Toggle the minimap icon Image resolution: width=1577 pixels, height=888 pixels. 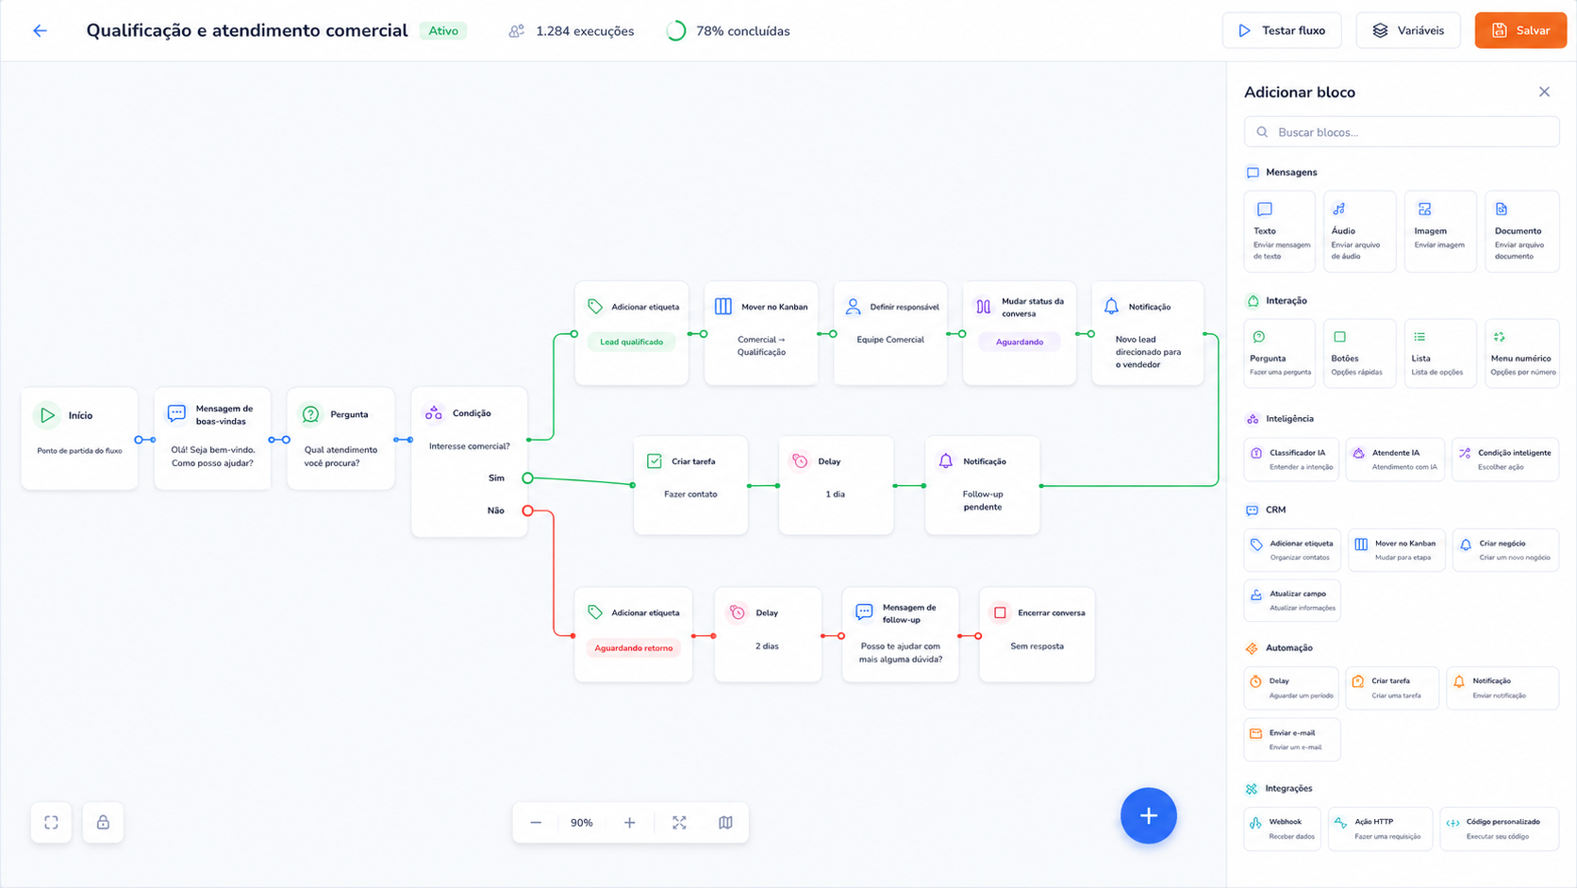pyautogui.click(x=725, y=823)
